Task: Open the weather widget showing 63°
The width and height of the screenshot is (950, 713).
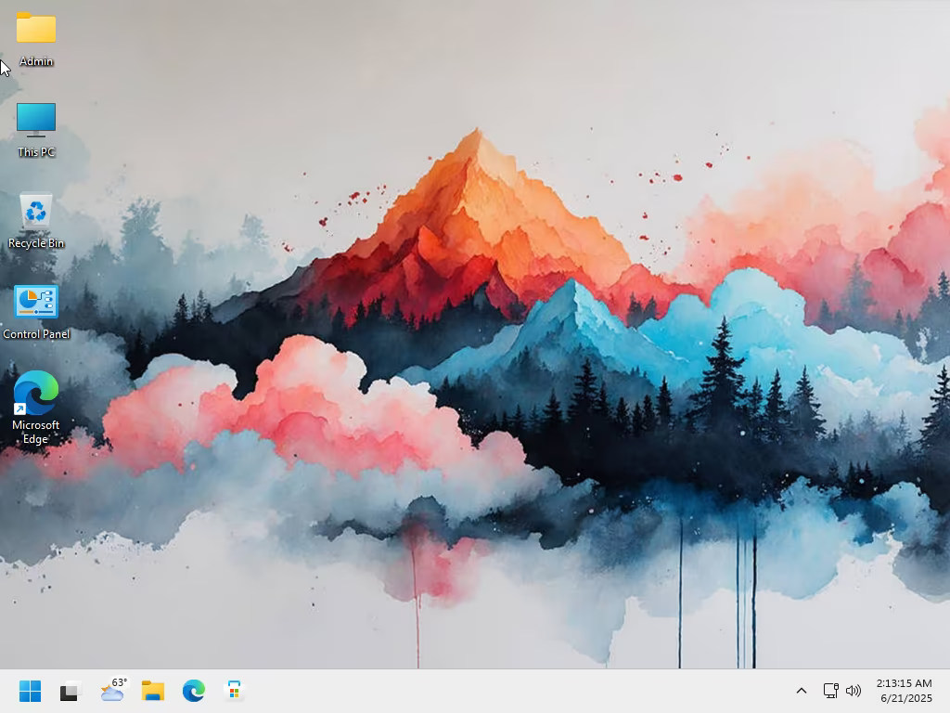Action: (112, 690)
